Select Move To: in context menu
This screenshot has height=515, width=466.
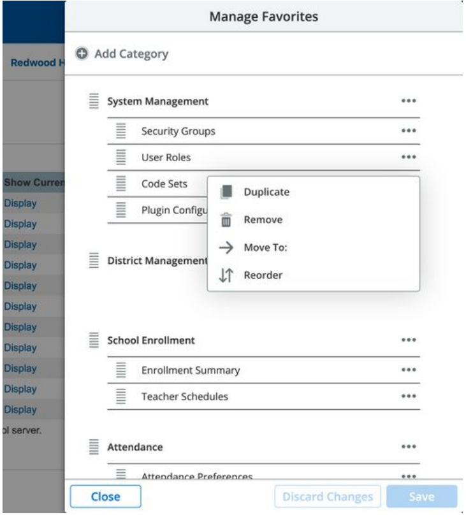pos(265,248)
